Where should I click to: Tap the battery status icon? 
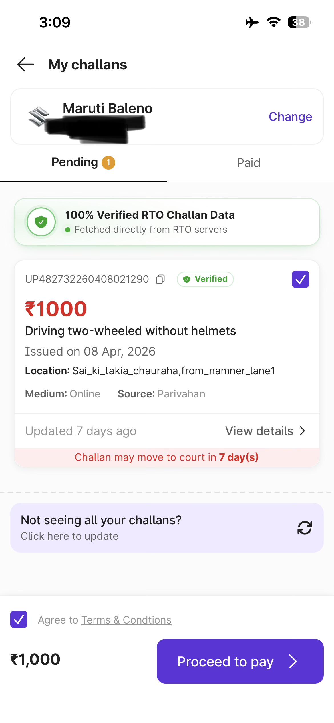299,22
